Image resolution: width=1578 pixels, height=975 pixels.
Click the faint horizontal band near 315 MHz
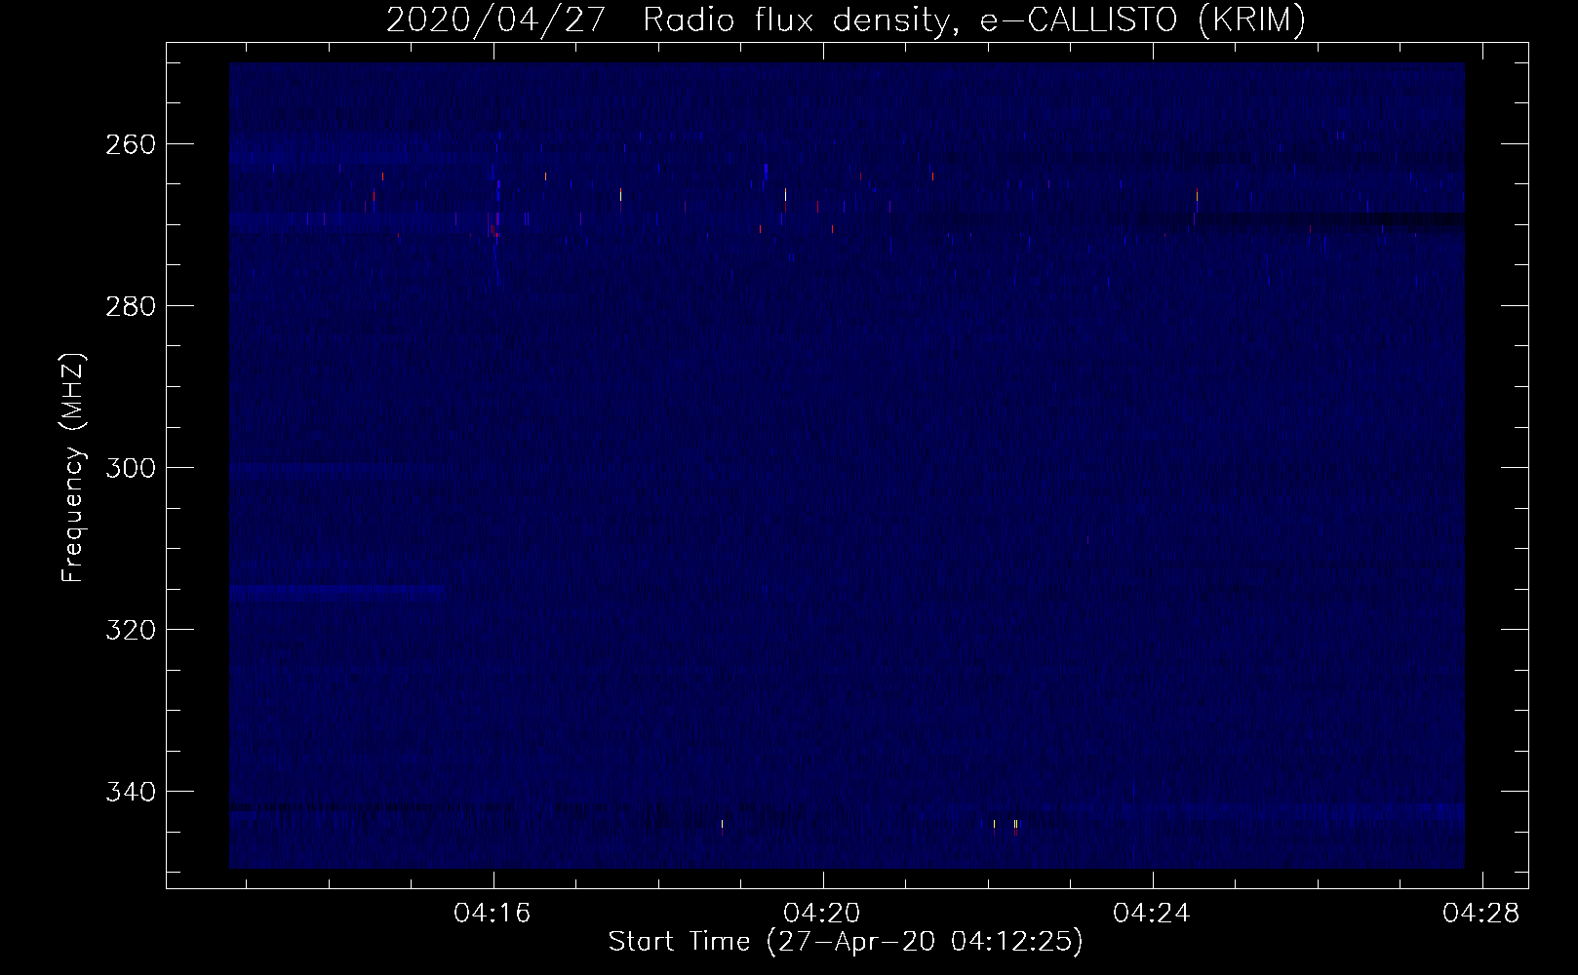(336, 589)
